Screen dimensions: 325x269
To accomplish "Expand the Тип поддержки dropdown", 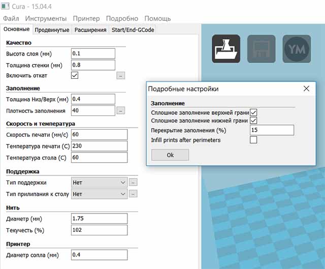I will point(99,182).
